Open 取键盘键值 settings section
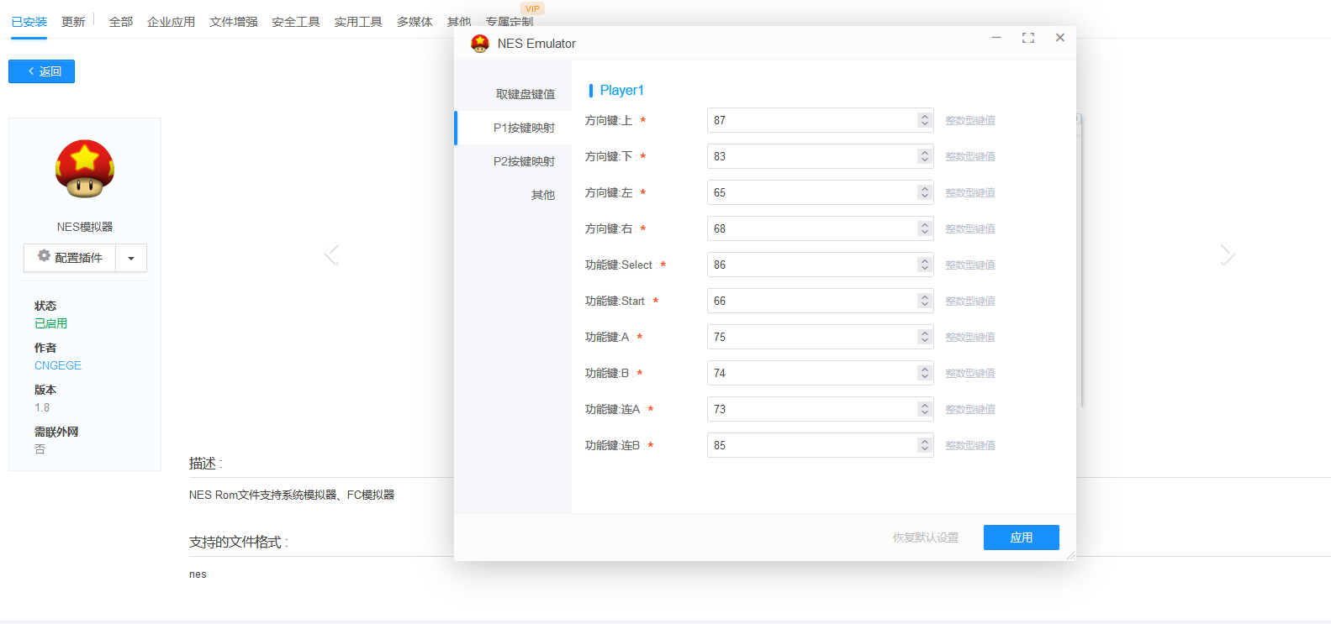 pyautogui.click(x=513, y=94)
